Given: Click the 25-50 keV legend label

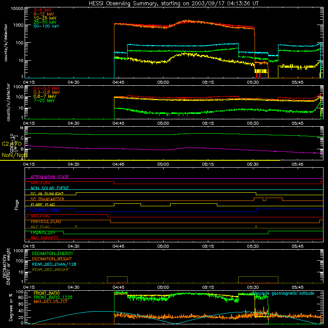Looking at the screenshot, I should pyautogui.click(x=45, y=22).
